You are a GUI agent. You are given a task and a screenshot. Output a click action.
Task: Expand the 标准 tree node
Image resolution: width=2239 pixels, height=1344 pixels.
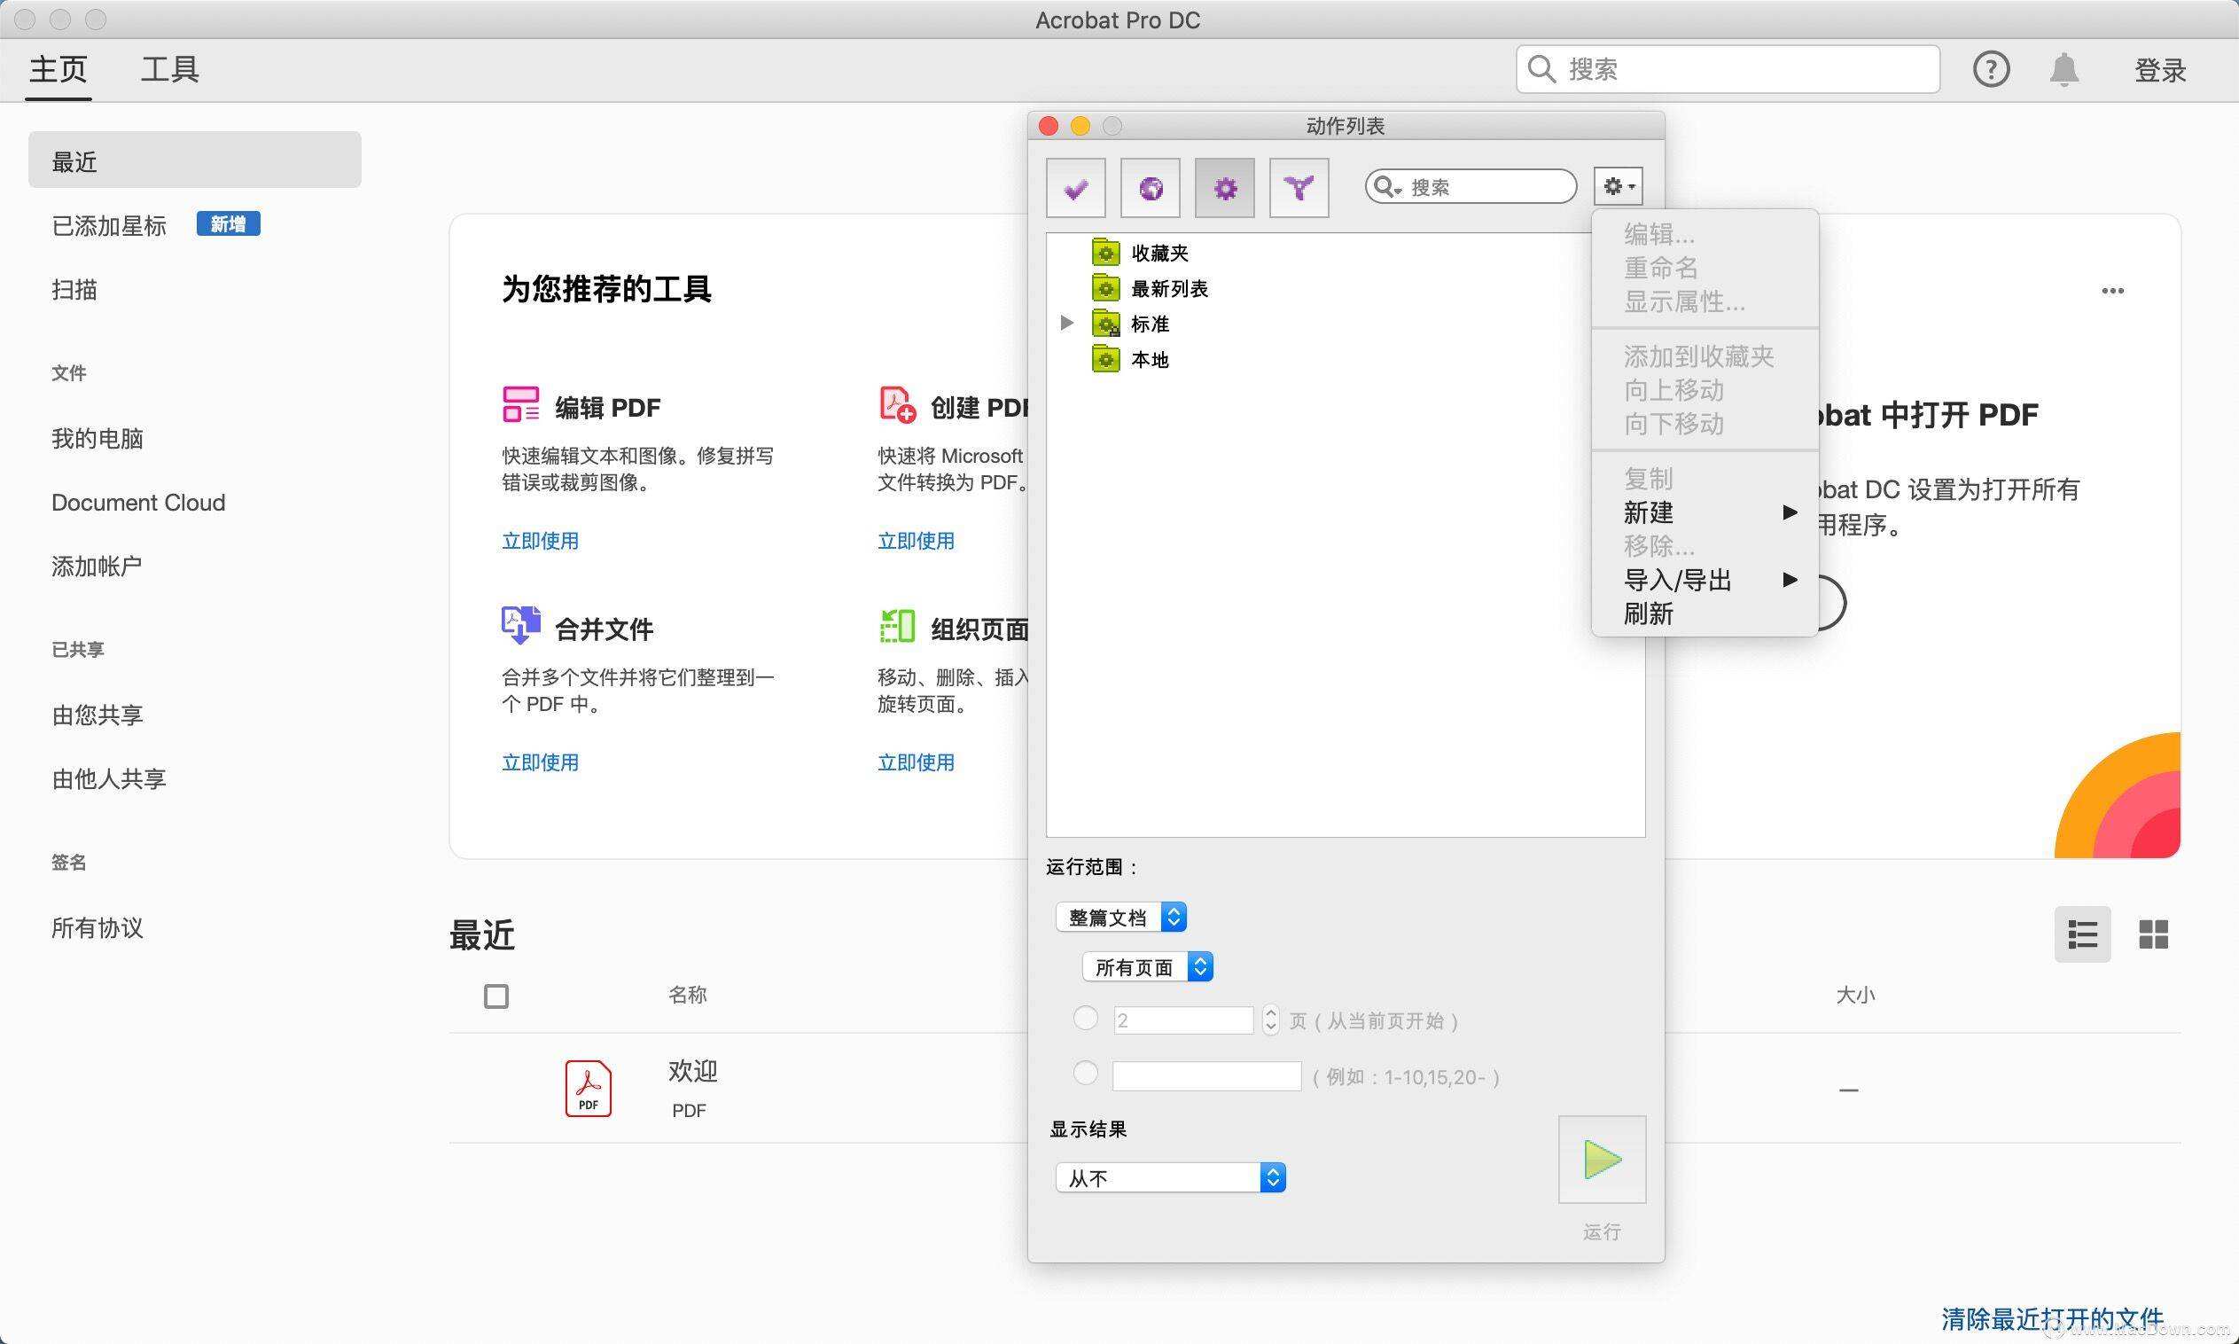[x=1066, y=323]
